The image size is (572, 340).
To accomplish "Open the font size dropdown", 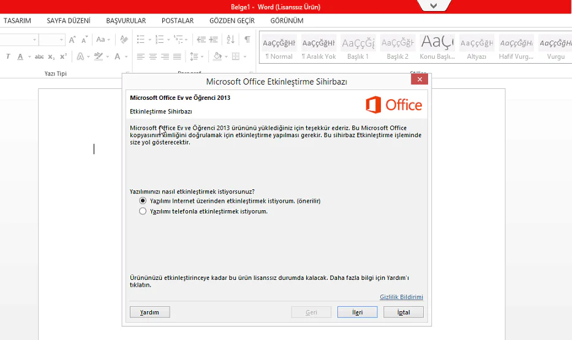I will tap(61, 40).
